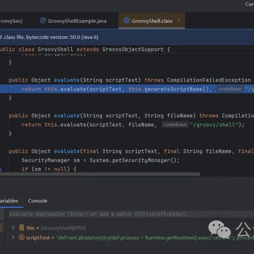The width and height of the screenshot is (254, 254).
Task: Open the Console debugger tab
Action: [x=38, y=201]
